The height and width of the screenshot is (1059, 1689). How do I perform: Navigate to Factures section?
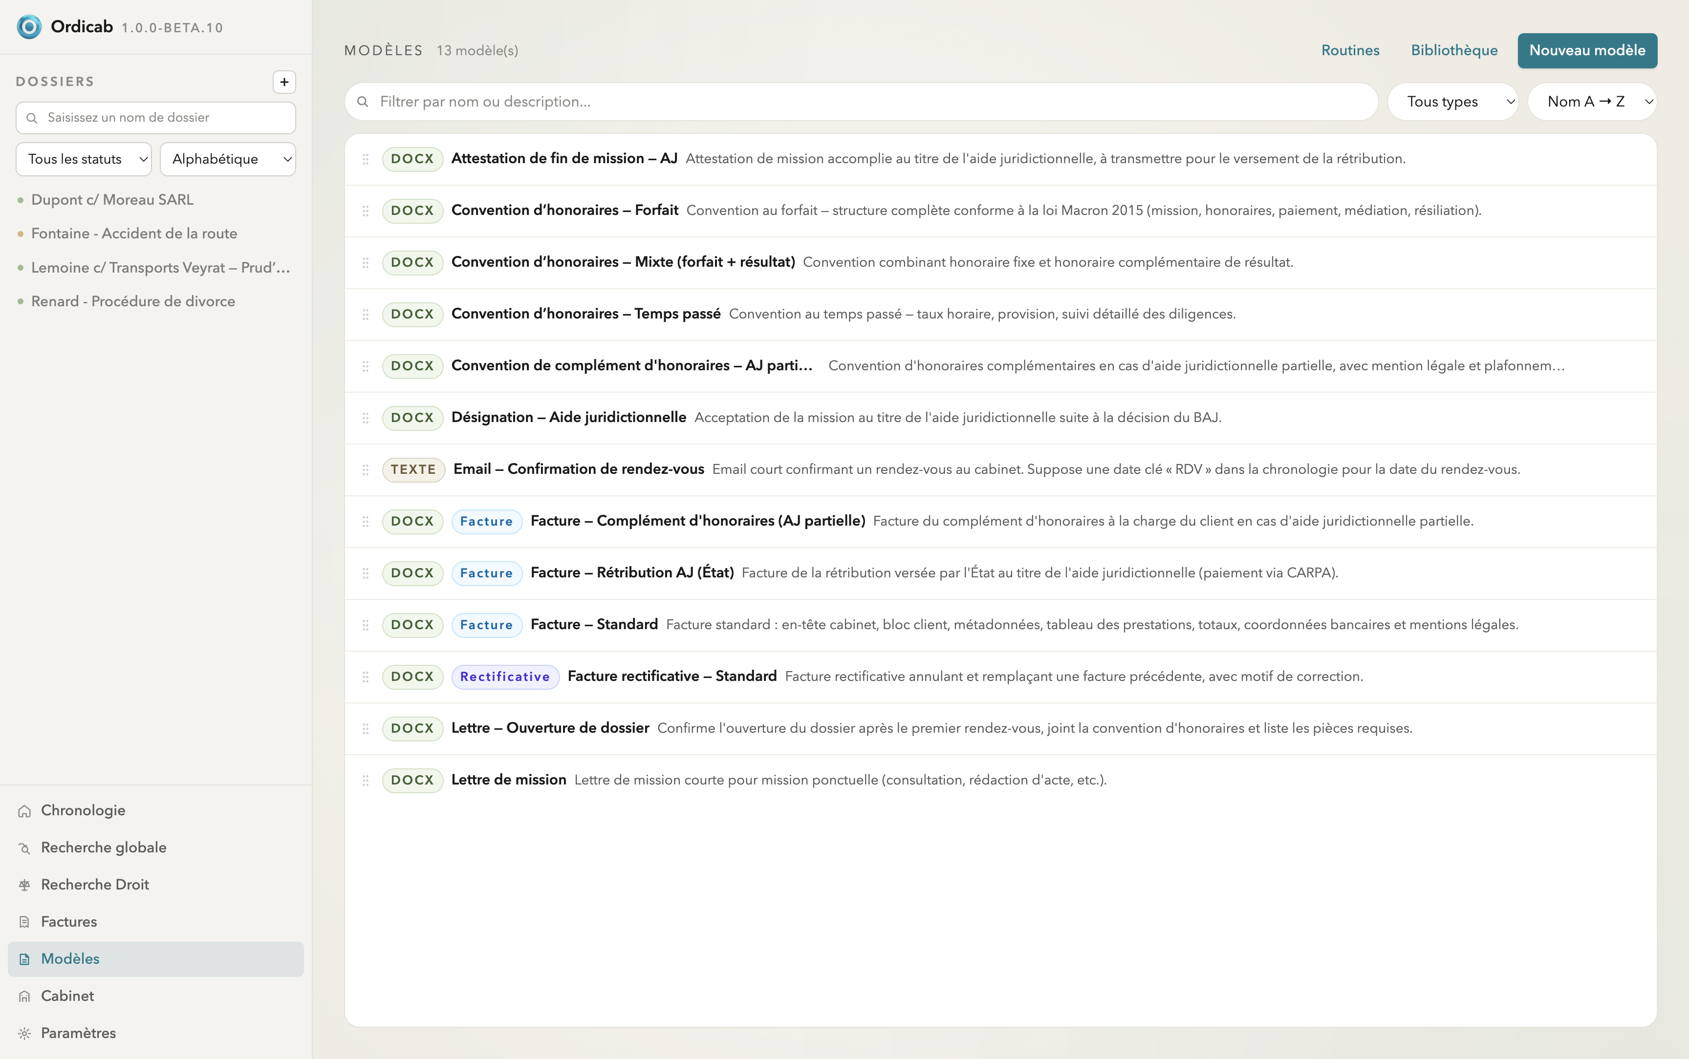click(155, 922)
